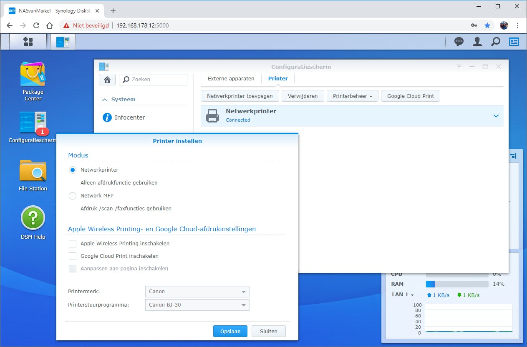Toggle the DSM widgets panel icon
527x347 pixels.
point(514,42)
